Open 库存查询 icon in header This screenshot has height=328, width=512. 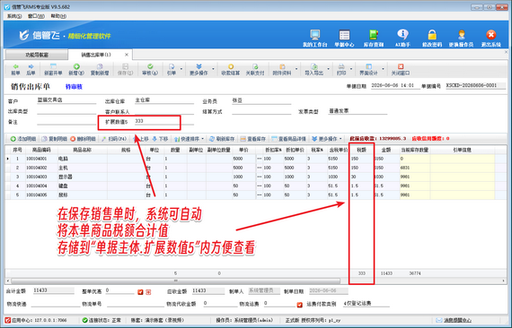374,39
